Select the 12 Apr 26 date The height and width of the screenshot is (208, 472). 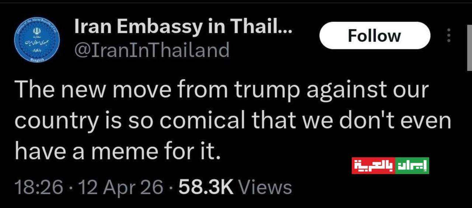tap(121, 188)
